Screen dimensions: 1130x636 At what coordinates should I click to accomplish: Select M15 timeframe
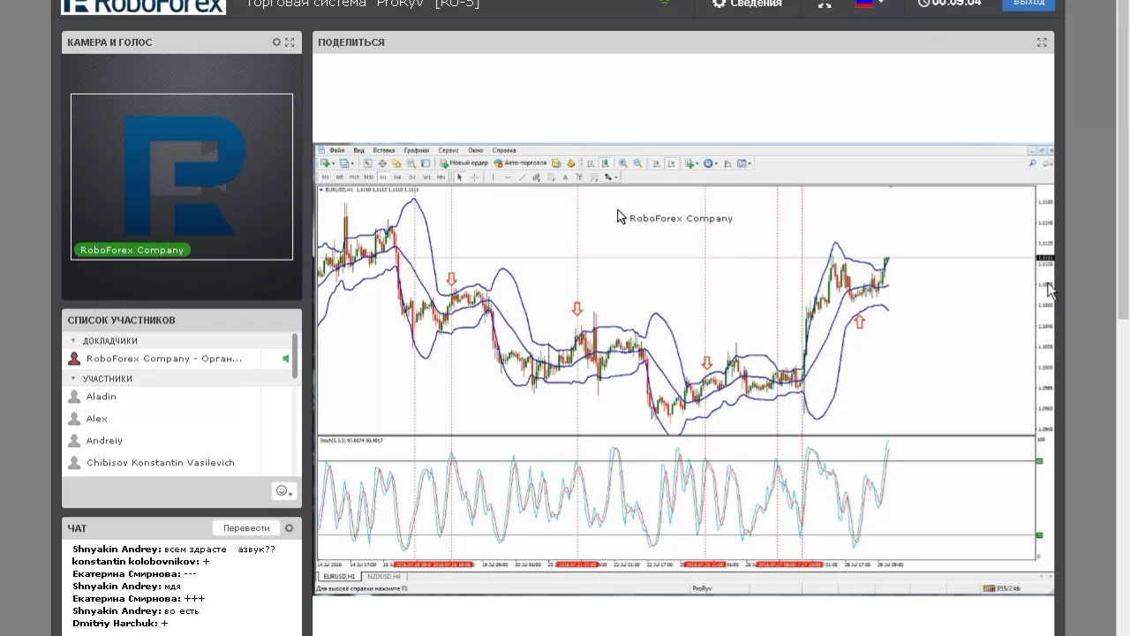coord(354,178)
